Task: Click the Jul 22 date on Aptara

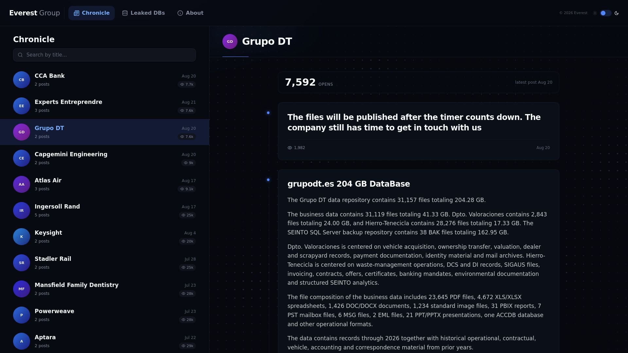Action: click(190, 338)
